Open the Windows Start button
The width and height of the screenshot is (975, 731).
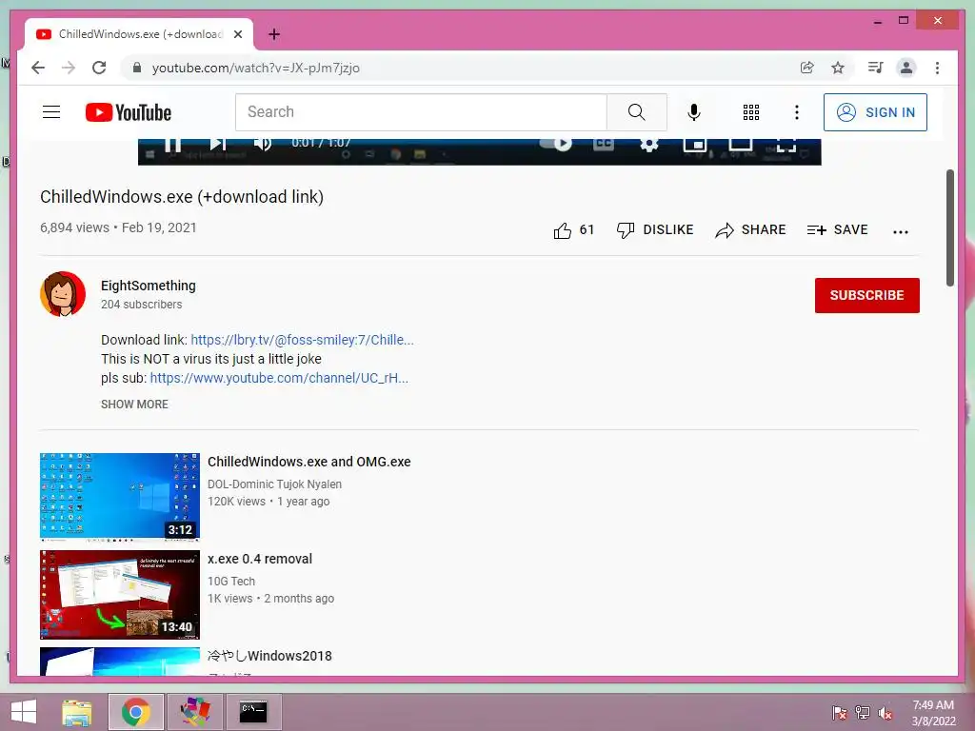pos(23,712)
